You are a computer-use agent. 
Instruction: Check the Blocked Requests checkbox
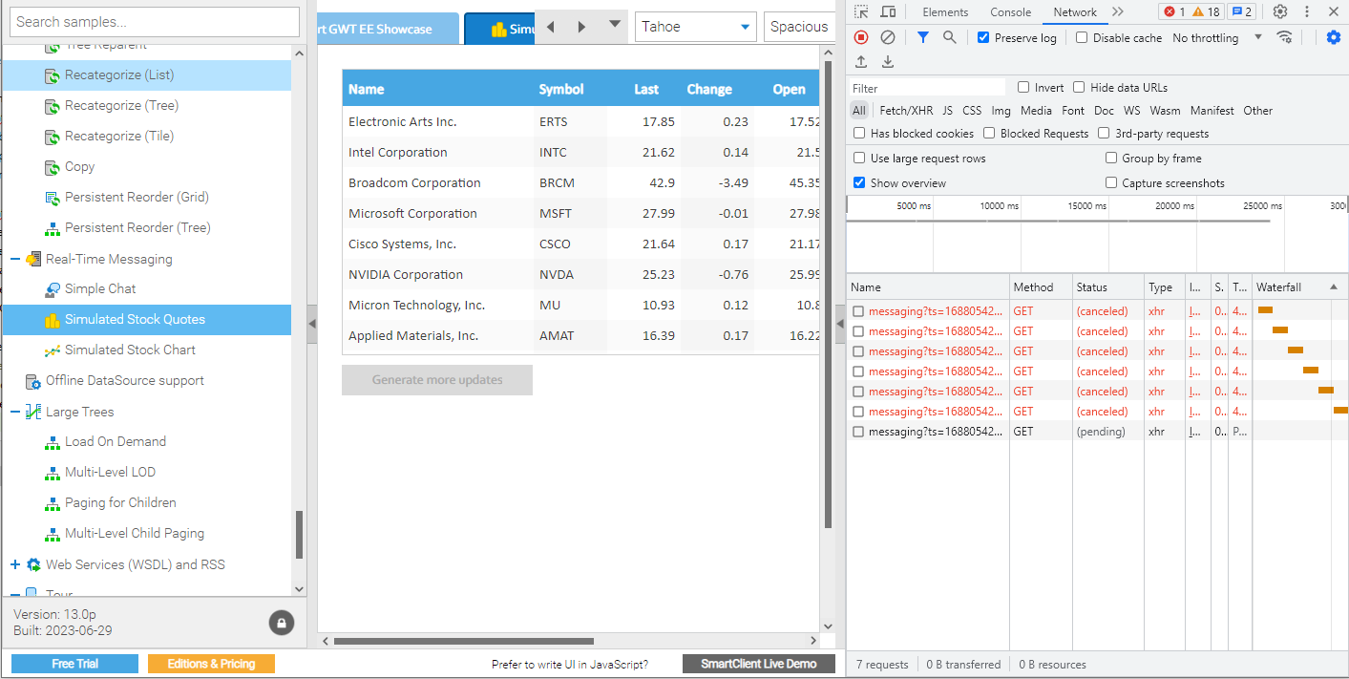(x=989, y=134)
